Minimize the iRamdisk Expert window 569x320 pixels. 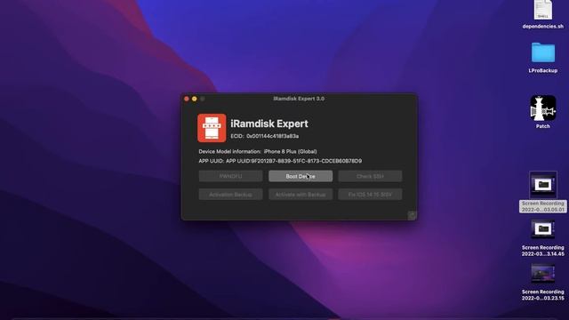click(x=195, y=99)
